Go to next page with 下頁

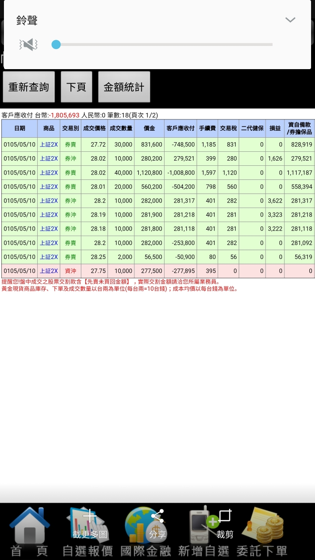[76, 87]
